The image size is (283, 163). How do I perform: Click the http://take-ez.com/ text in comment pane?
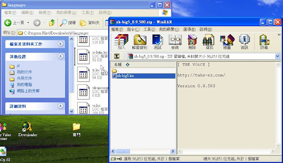201,75
